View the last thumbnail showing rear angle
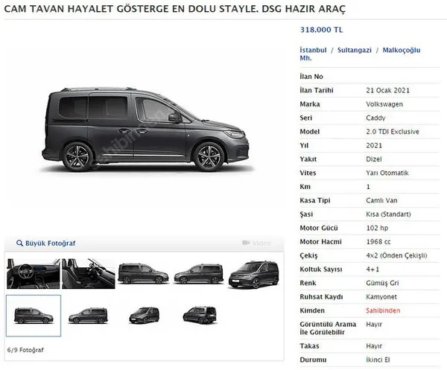The image size is (447, 370). [x=198, y=315]
